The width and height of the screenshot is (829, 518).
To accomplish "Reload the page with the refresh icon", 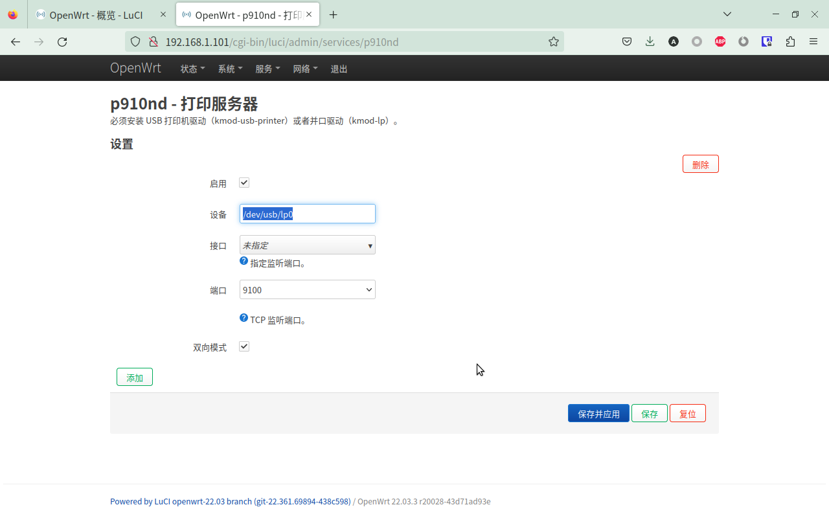I will [62, 41].
